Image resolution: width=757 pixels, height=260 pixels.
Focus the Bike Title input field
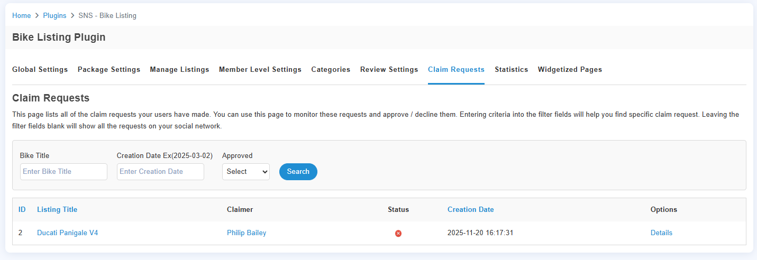63,172
